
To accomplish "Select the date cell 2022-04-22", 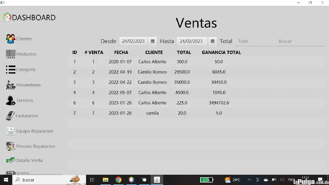I will (120, 82).
